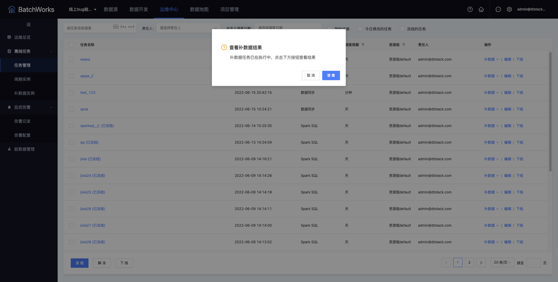Click the vertical scrollbar of the task table
558x282 pixels.
(550, 111)
